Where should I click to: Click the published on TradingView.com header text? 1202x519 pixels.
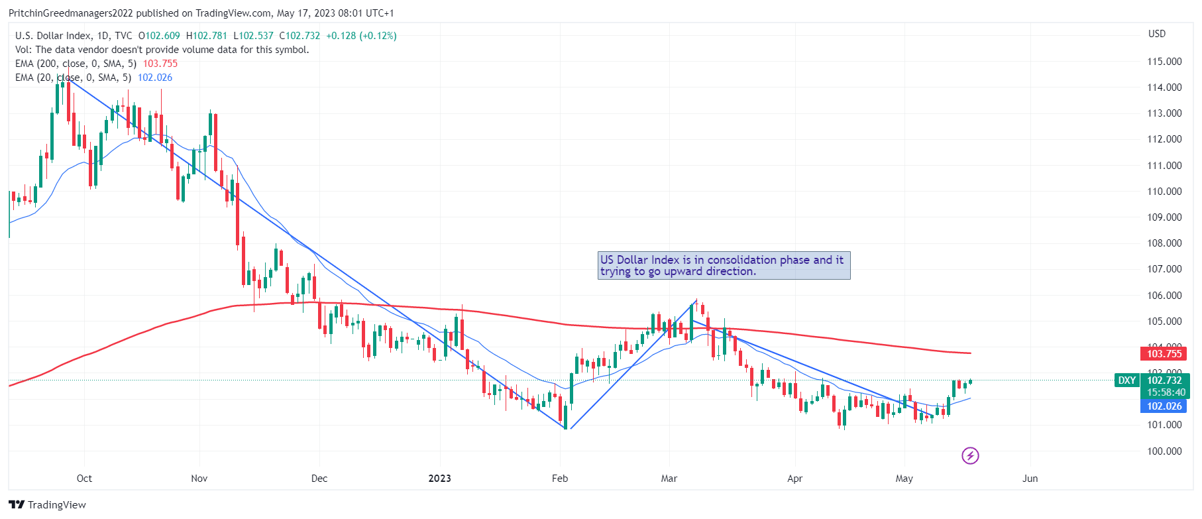tap(201, 13)
